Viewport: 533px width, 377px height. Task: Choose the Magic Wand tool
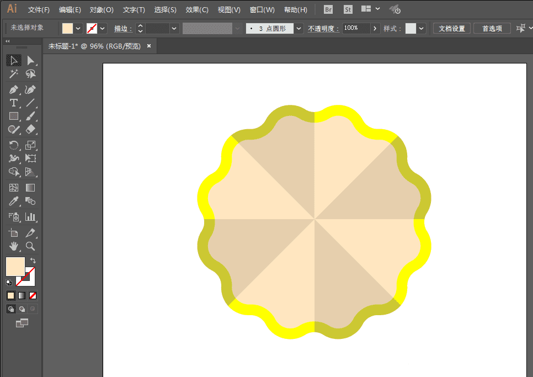14,74
